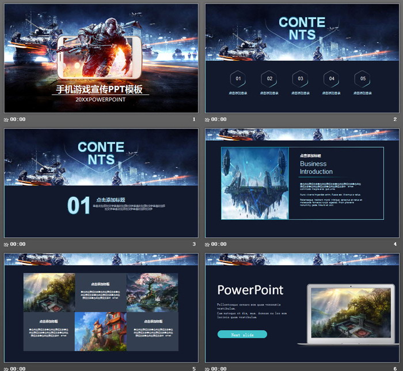Image resolution: width=403 pixels, height=371 pixels.
Task: Select slide 4 Business Introduction thumbnail
Action: tap(302, 183)
